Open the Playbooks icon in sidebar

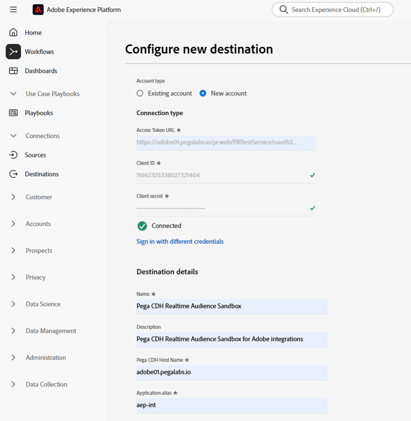(x=13, y=113)
